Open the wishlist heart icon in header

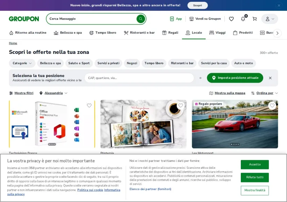pyautogui.click(x=231, y=19)
